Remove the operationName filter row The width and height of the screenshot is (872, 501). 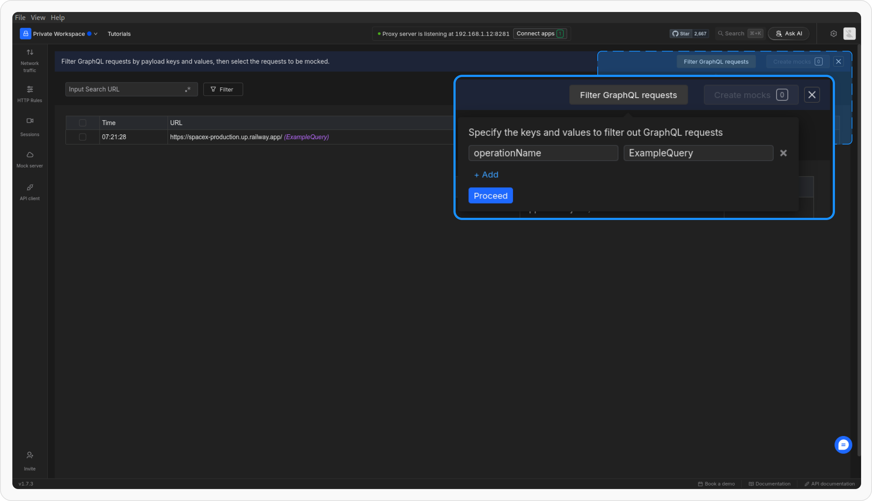tap(783, 153)
